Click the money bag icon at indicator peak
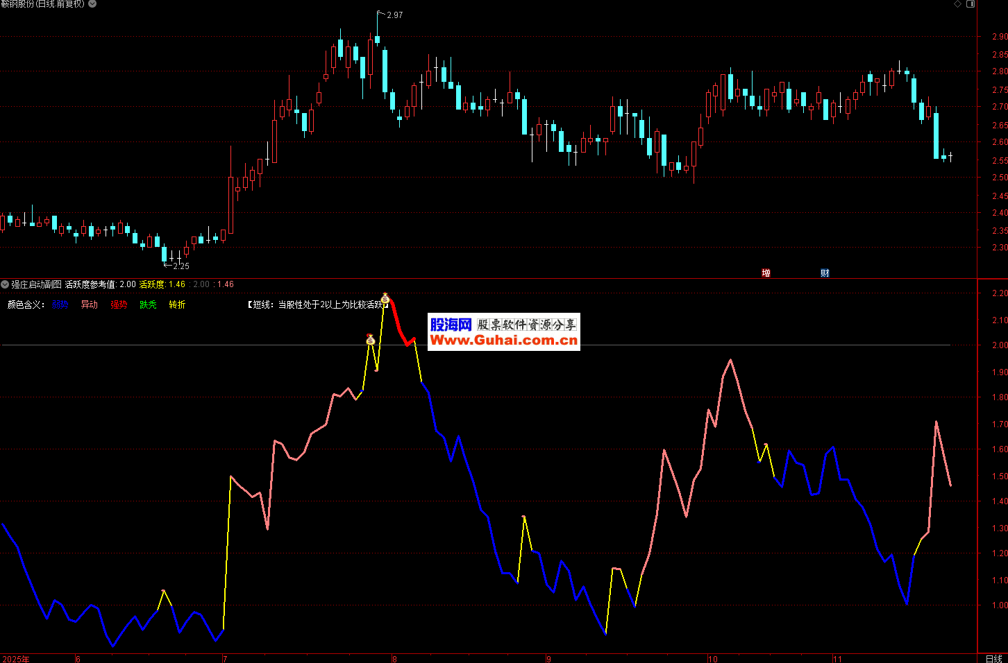This screenshot has height=663, width=1008. click(385, 299)
